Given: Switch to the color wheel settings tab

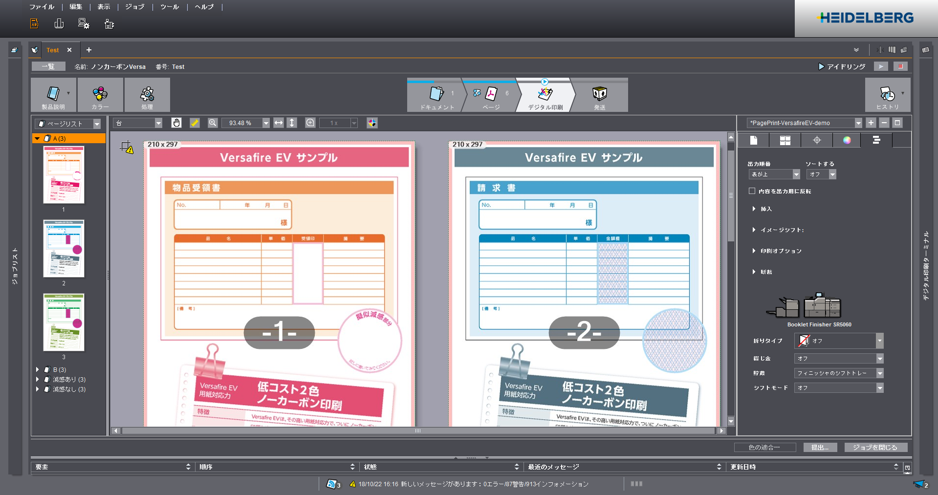Looking at the screenshot, I should (x=847, y=141).
